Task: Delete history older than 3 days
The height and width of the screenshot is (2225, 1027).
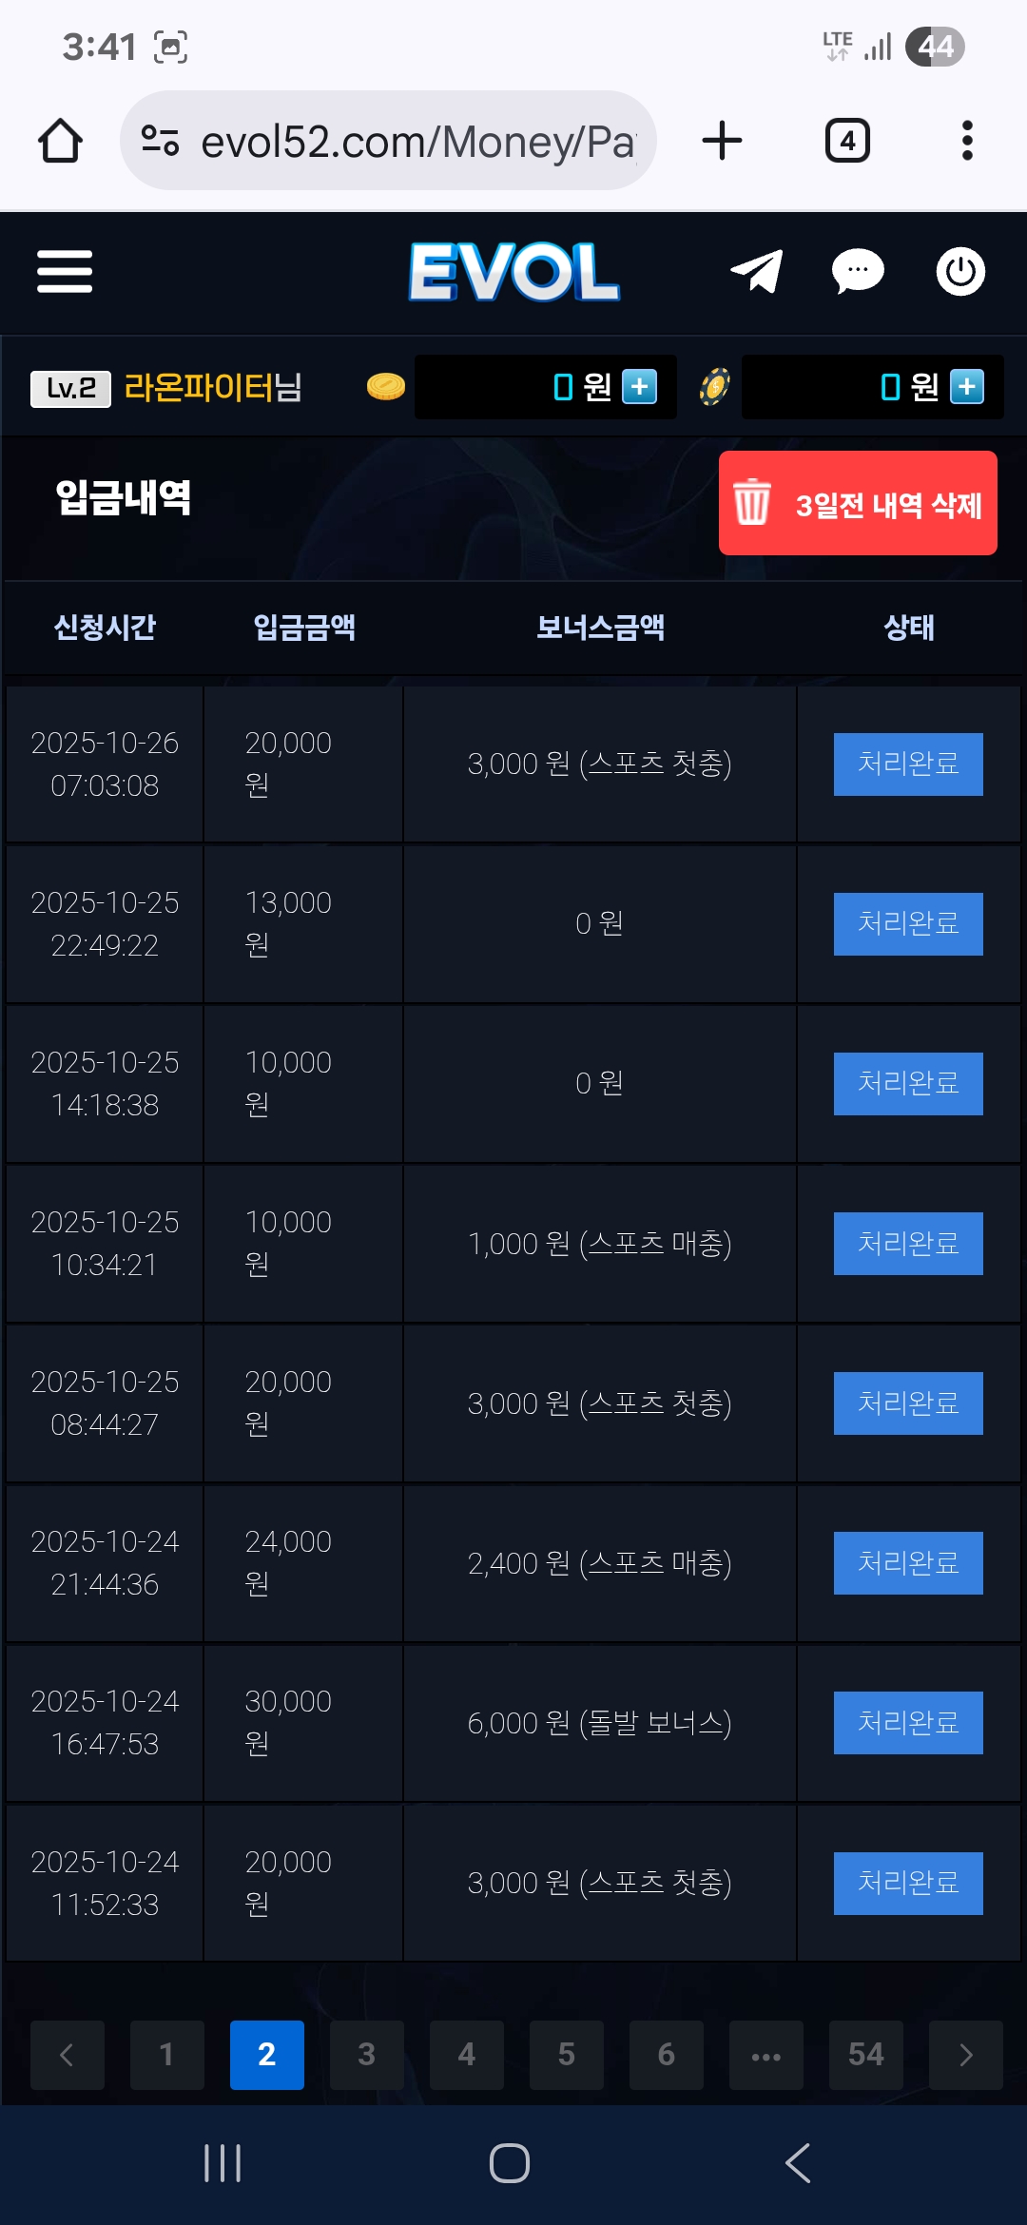Action: pyautogui.click(x=858, y=503)
